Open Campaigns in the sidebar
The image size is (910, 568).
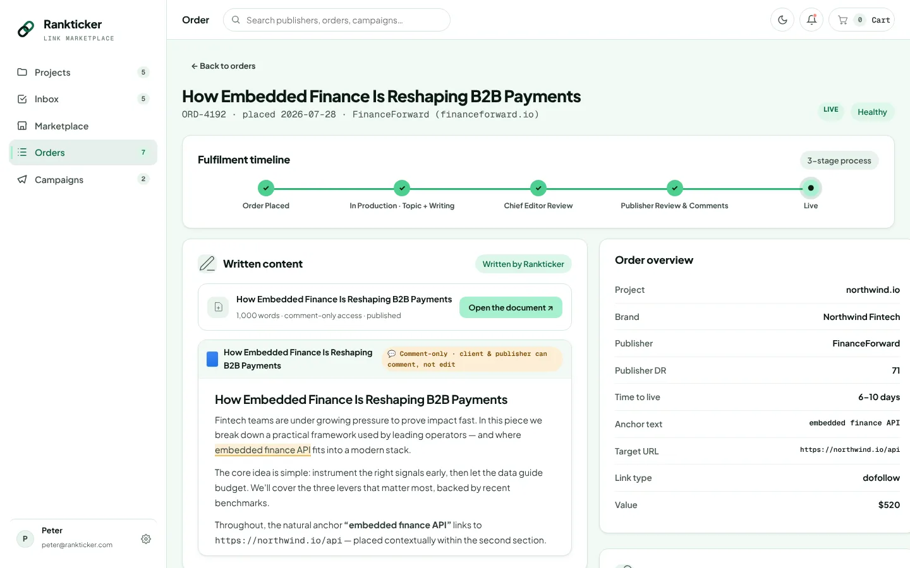(83, 180)
